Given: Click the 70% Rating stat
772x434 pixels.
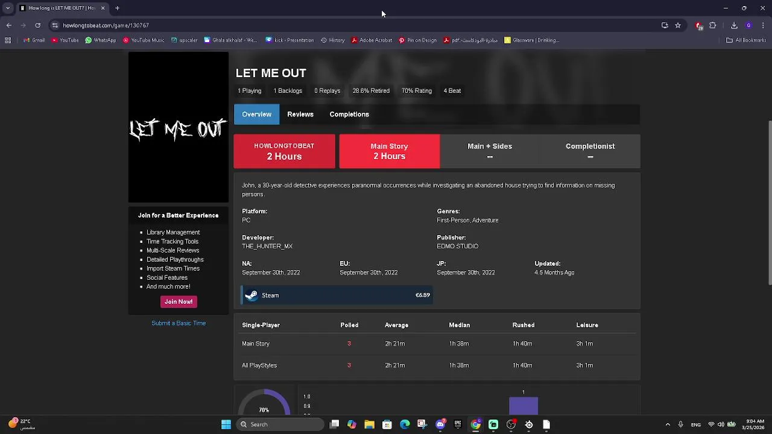Looking at the screenshot, I should (417, 91).
